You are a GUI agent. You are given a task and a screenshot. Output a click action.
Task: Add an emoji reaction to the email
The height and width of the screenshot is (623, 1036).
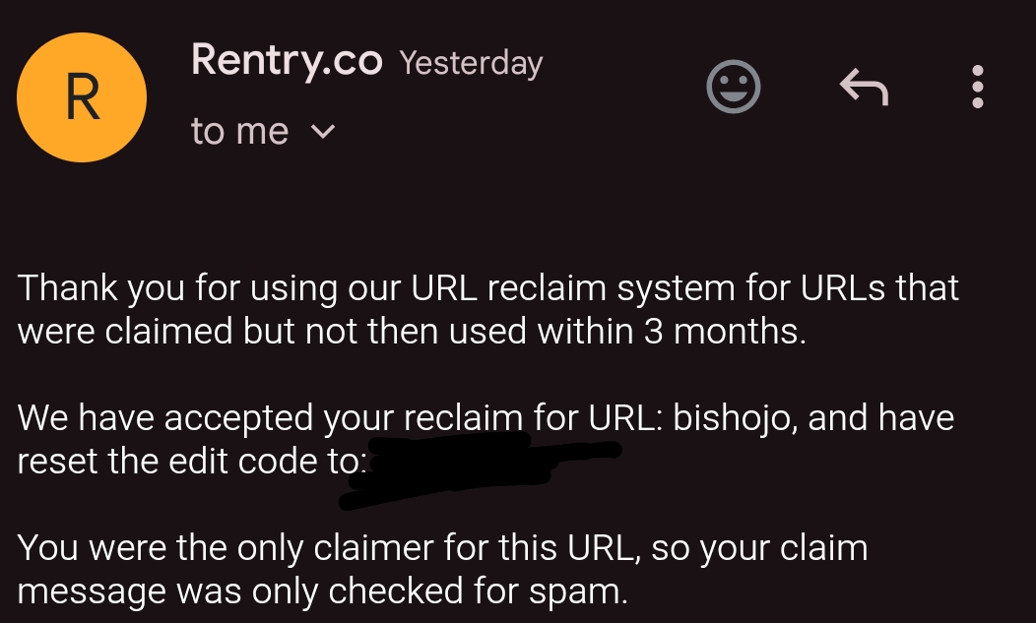click(734, 87)
